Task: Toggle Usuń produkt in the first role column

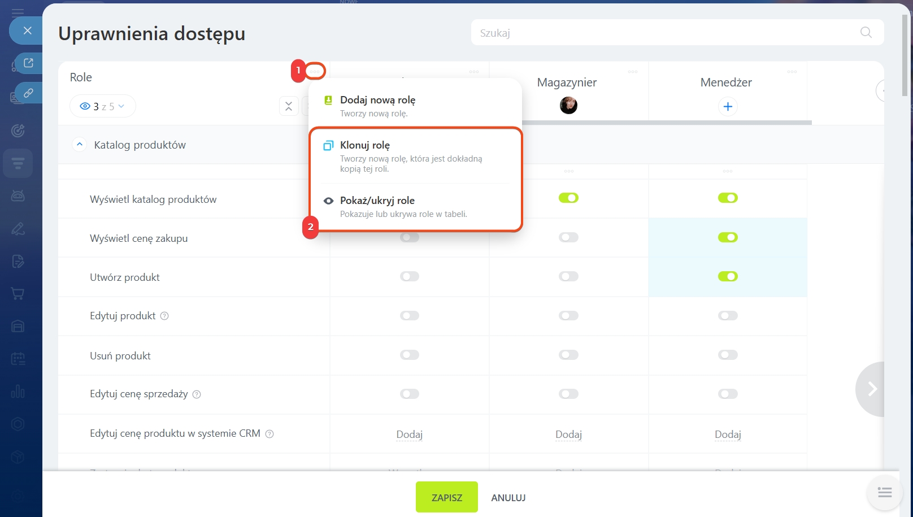Action: coord(410,355)
